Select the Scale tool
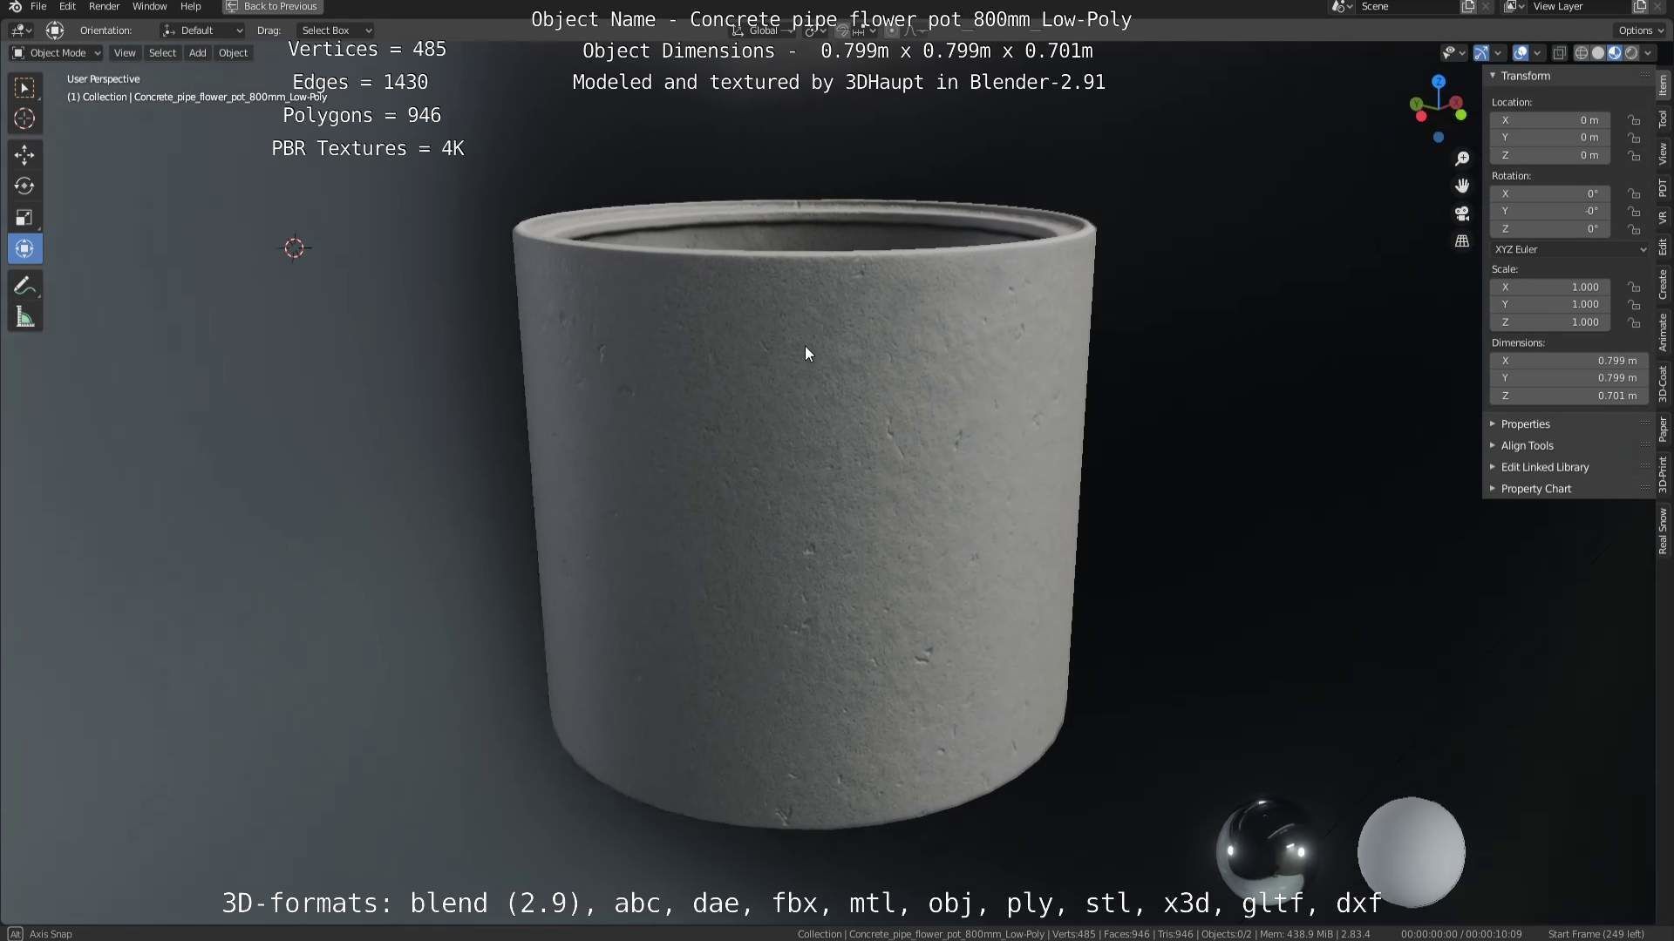 tap(24, 218)
